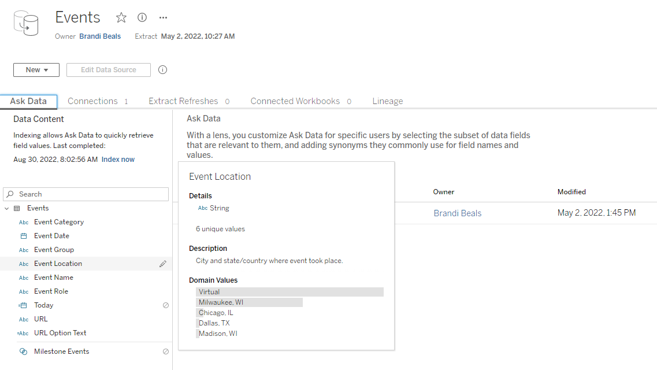Favorite the Events data source star
Image resolution: width=657 pixels, height=370 pixels.
(x=121, y=18)
